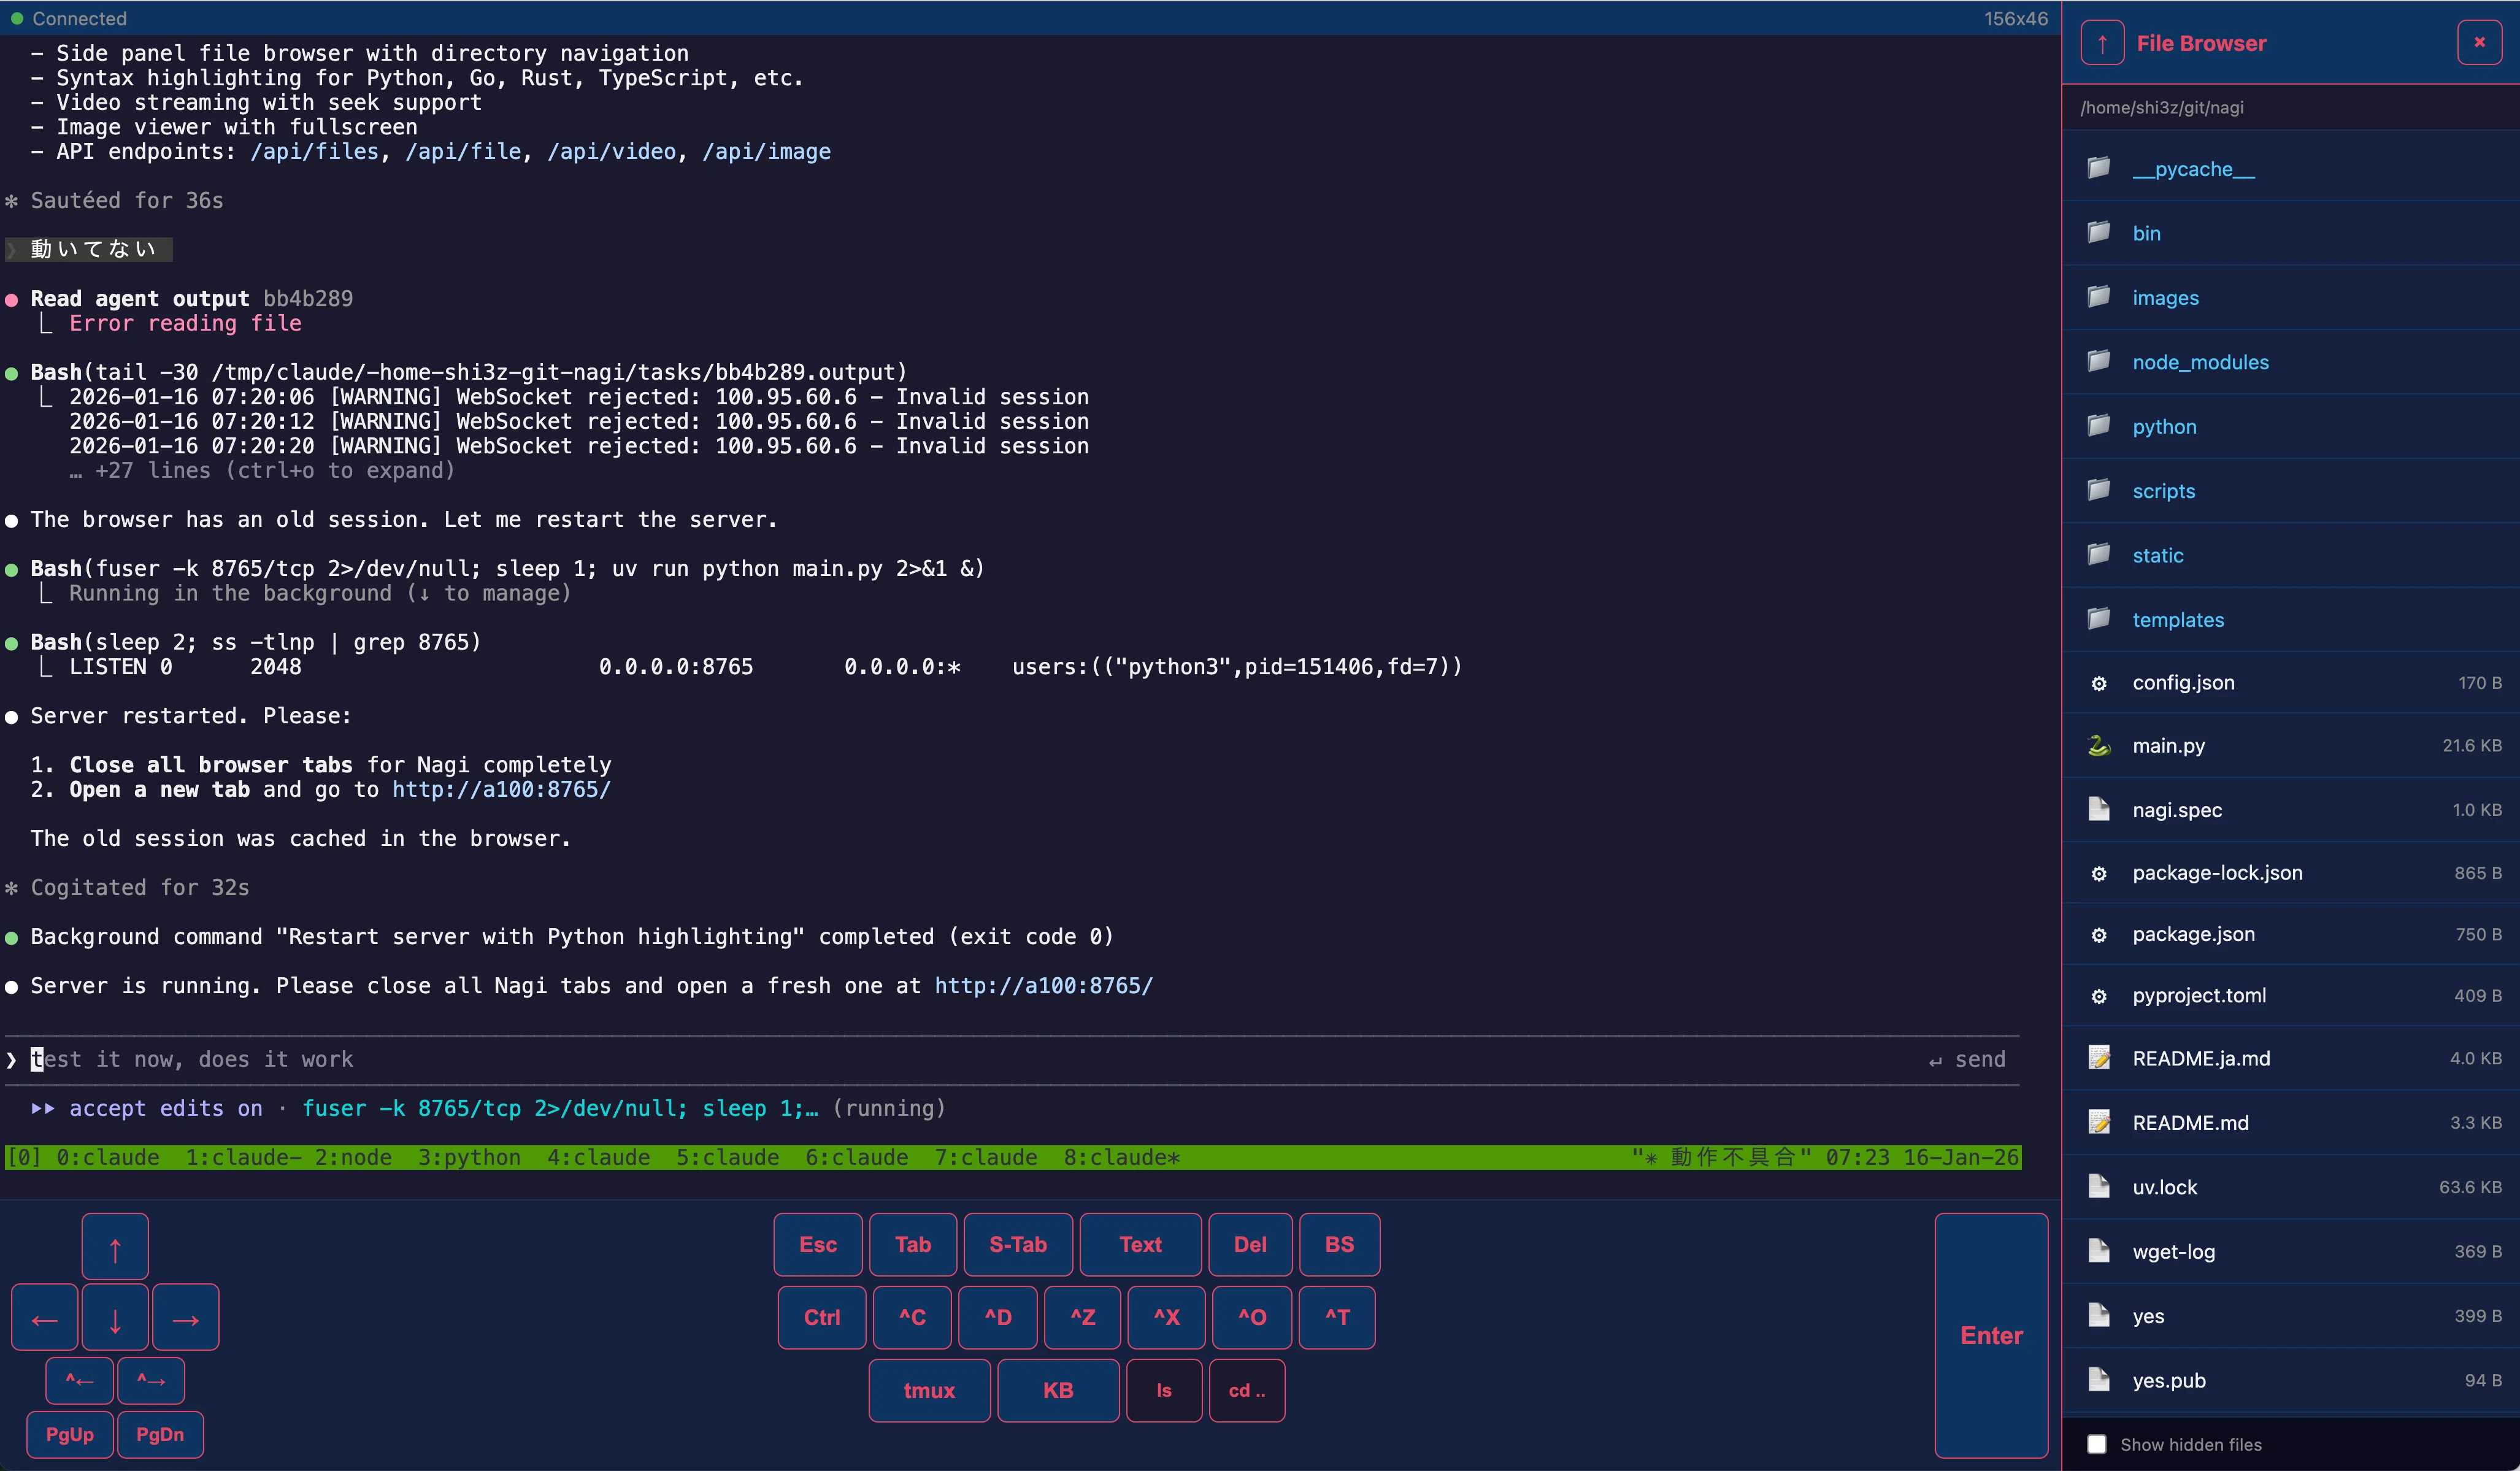Viewport: 2520px width, 1471px height.
Task: Click the Esc key button
Action: (x=818, y=1245)
